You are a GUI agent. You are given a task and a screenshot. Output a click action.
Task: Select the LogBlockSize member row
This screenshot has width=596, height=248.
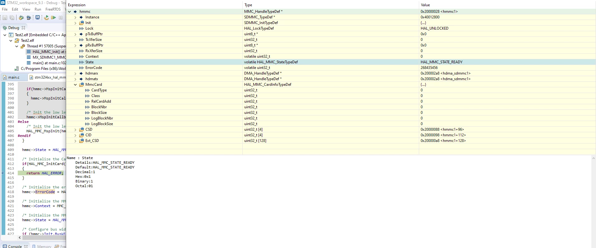(331, 124)
